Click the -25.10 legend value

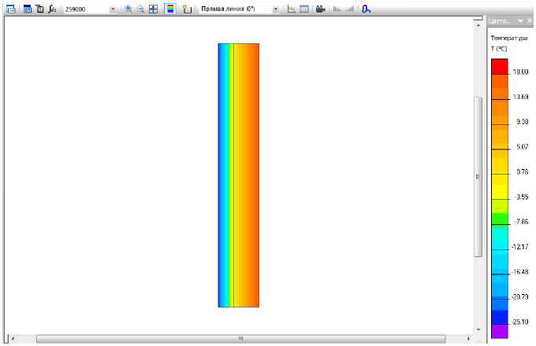click(520, 322)
